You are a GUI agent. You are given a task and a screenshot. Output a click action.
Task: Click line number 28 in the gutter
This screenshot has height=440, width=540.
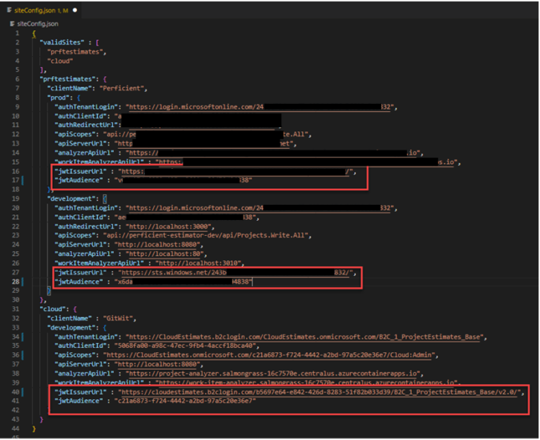[x=15, y=281]
